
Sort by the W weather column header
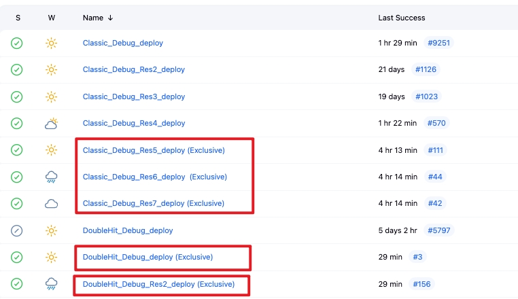pyautogui.click(x=52, y=18)
